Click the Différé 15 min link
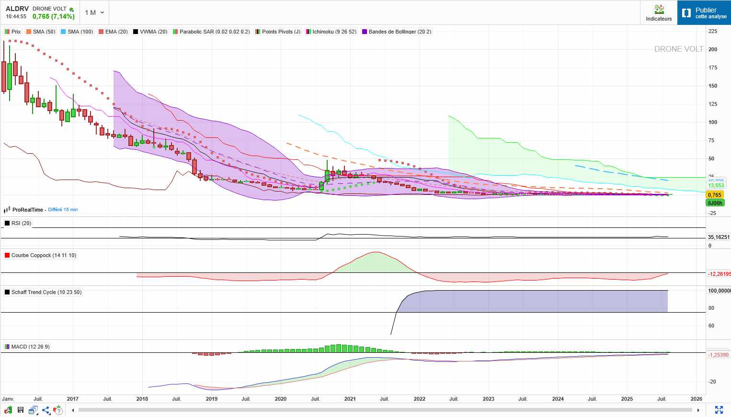The height and width of the screenshot is (417, 731). (63, 210)
